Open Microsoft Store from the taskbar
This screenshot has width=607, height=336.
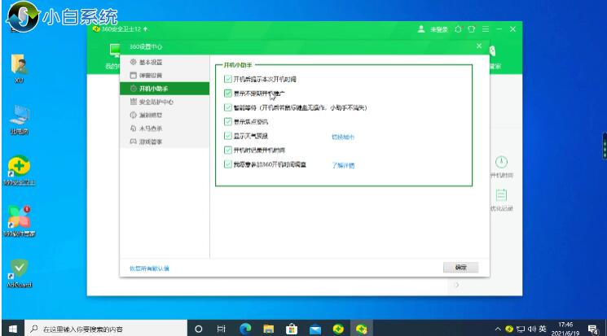point(292,329)
